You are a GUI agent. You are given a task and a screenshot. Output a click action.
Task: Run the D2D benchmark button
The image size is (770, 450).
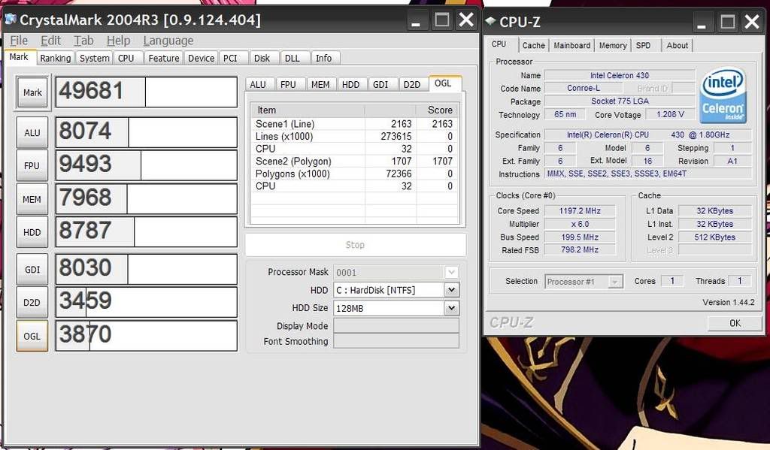click(x=32, y=302)
